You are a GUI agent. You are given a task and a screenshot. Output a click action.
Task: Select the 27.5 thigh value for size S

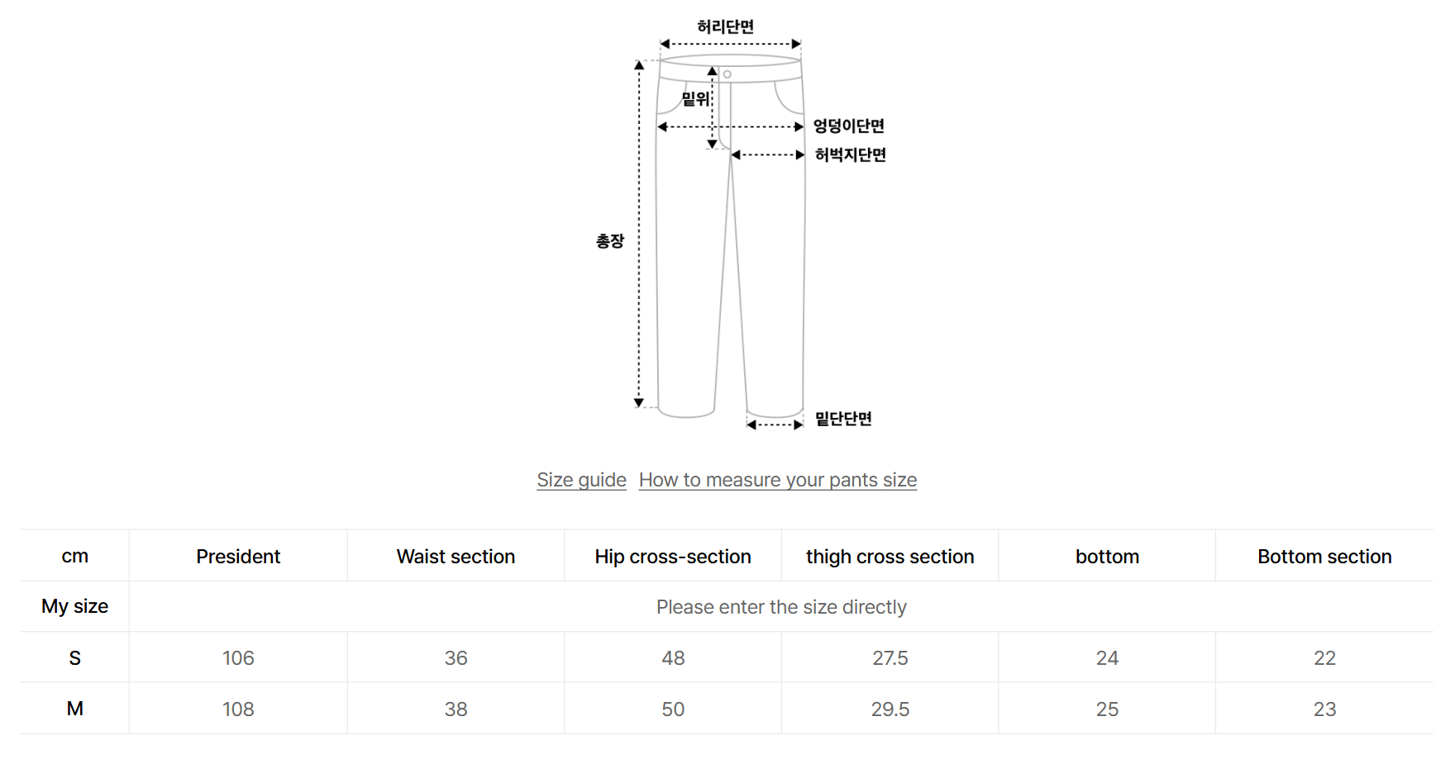890,658
